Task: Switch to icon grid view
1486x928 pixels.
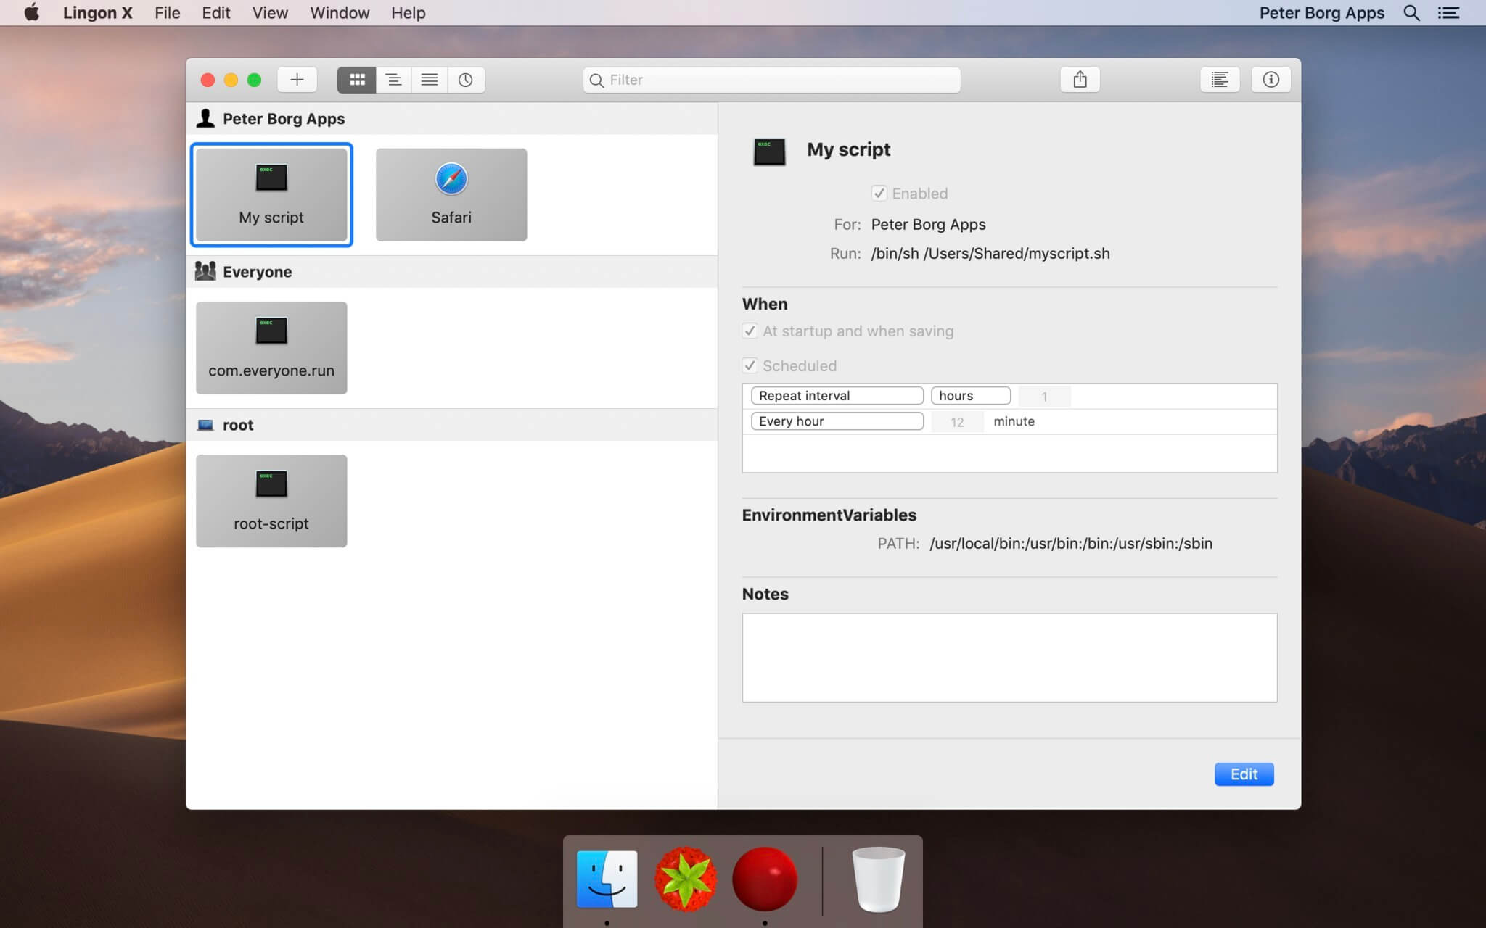Action: point(356,80)
